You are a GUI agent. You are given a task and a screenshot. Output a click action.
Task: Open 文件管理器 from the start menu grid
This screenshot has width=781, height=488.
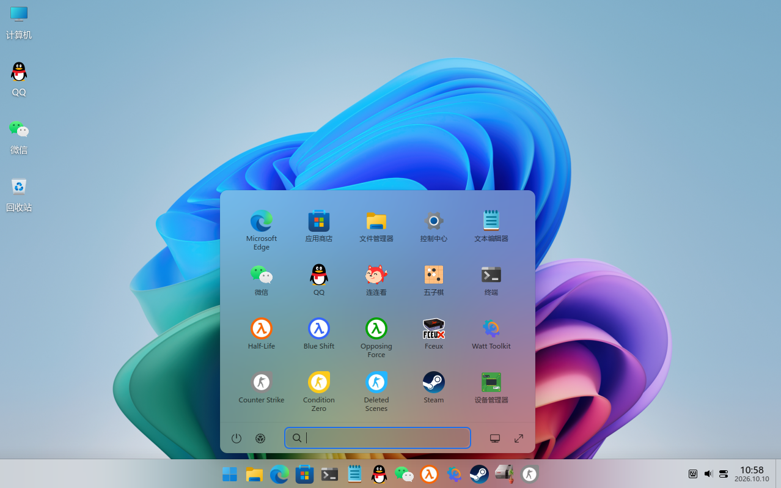(x=376, y=226)
